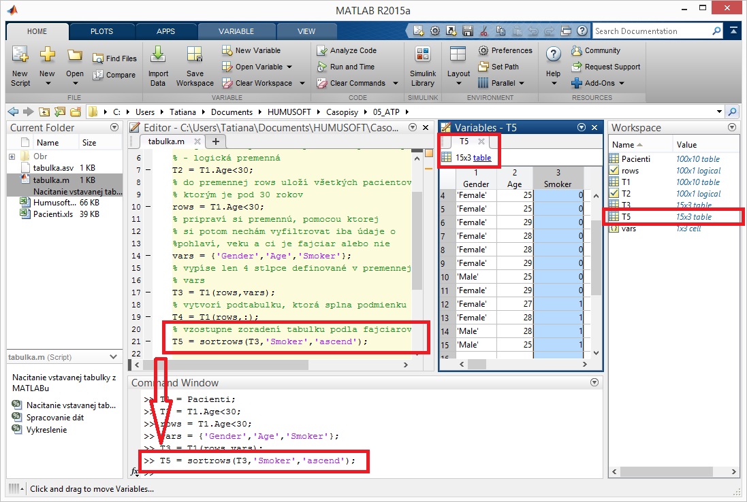Visit the Community resource
This screenshot has height=502, width=747.
[596, 50]
